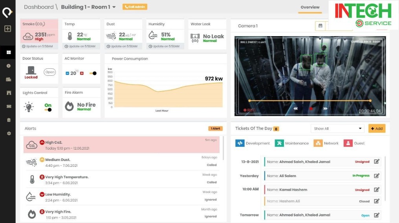Screen dimensions: 399x223
Task: Switch to the Overview tab
Action: (310, 7)
